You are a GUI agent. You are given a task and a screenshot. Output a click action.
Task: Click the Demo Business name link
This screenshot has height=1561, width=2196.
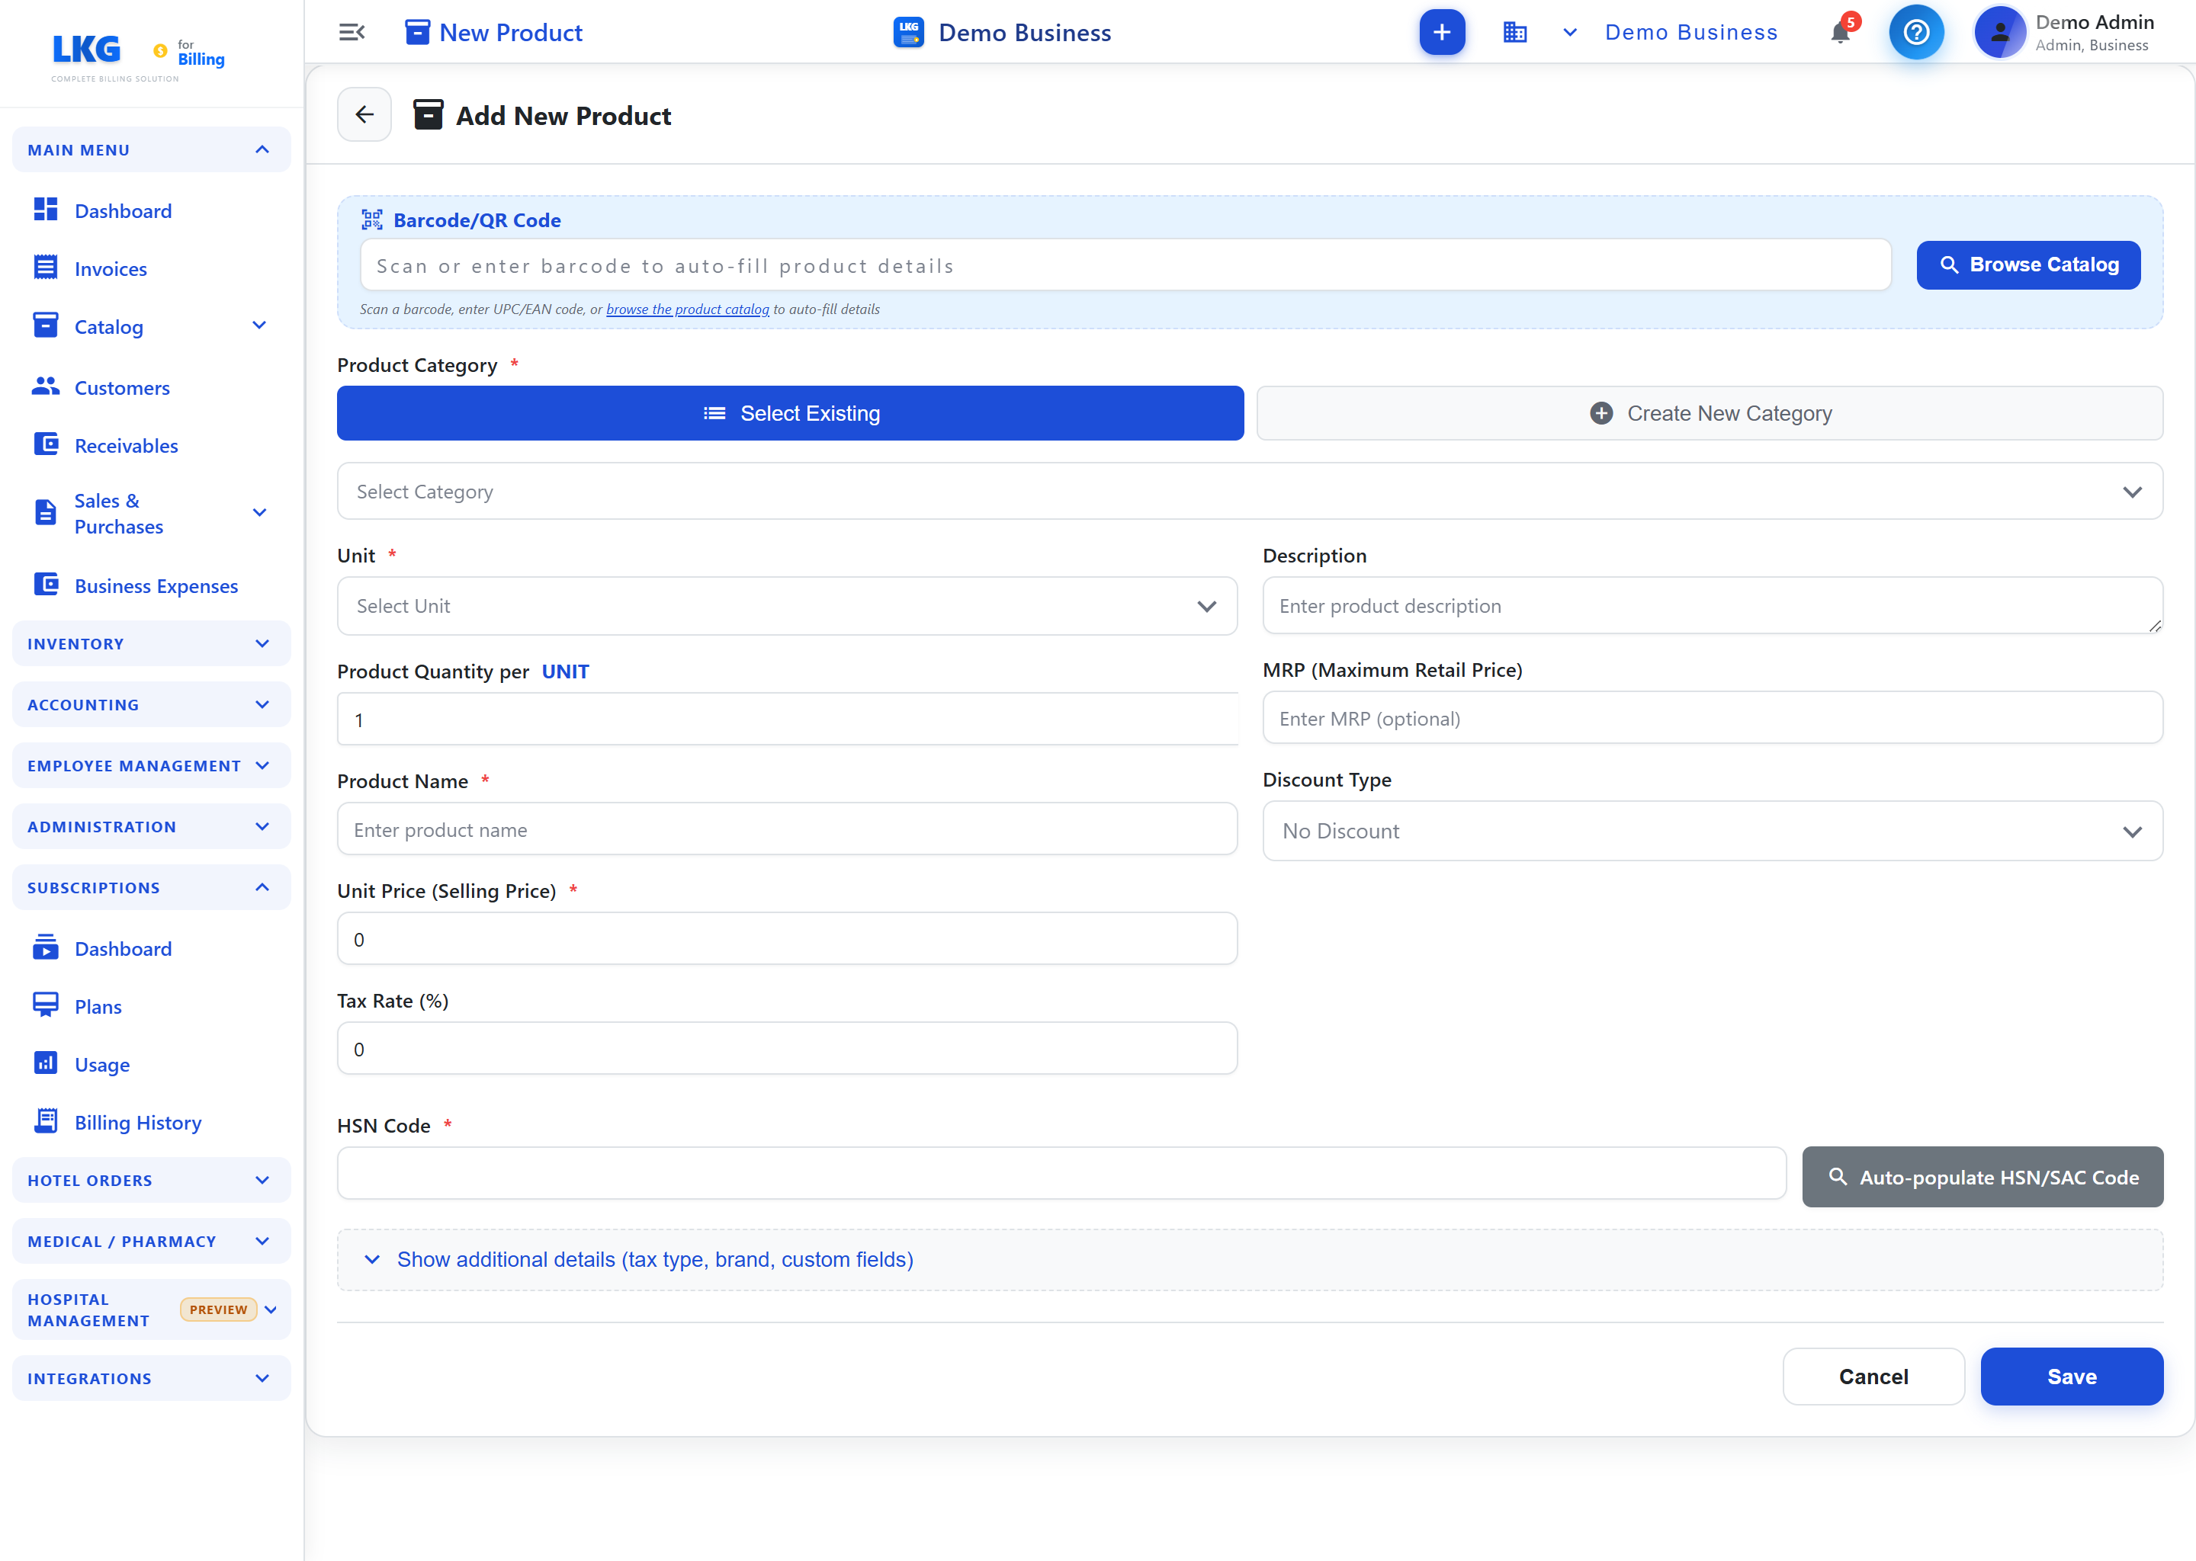tap(1691, 33)
